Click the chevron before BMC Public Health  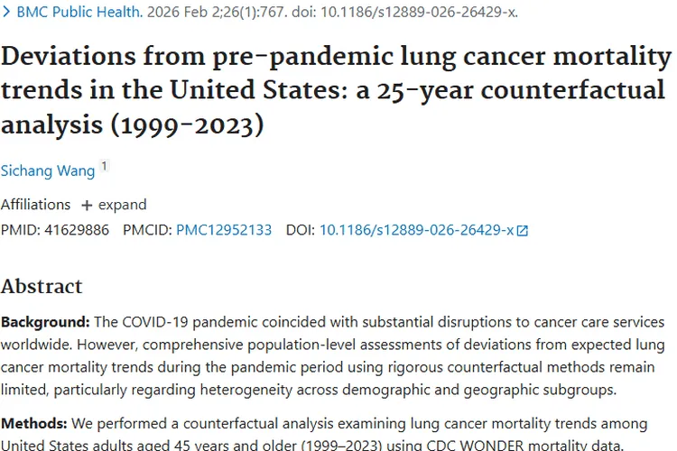tap(7, 13)
